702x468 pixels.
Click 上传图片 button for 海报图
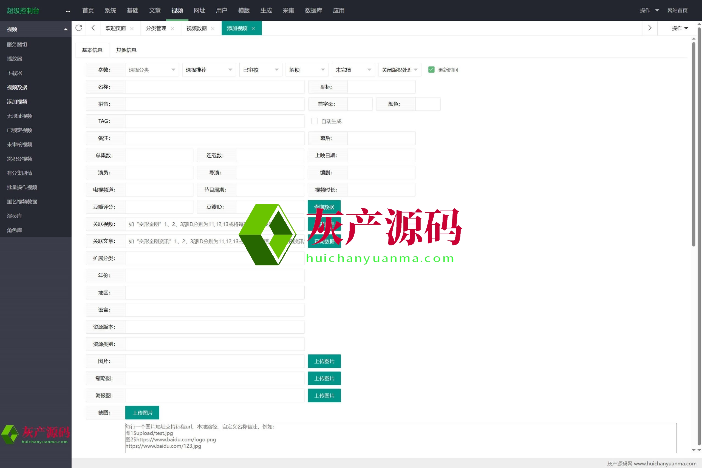[x=324, y=395]
